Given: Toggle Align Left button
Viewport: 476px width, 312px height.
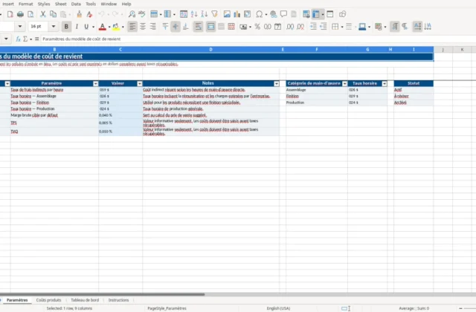Looking at the screenshot, I should [x=132, y=27].
